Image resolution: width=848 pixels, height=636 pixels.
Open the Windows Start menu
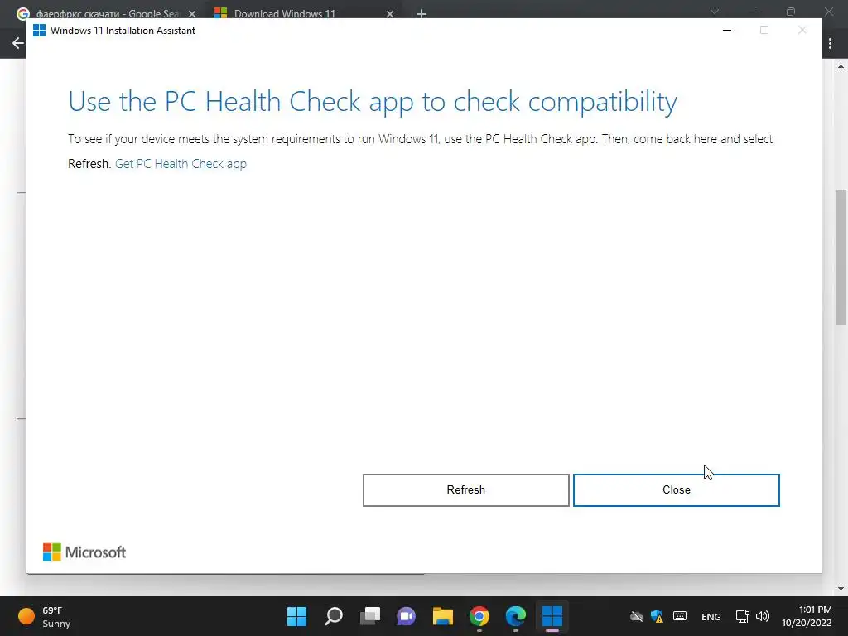296,616
